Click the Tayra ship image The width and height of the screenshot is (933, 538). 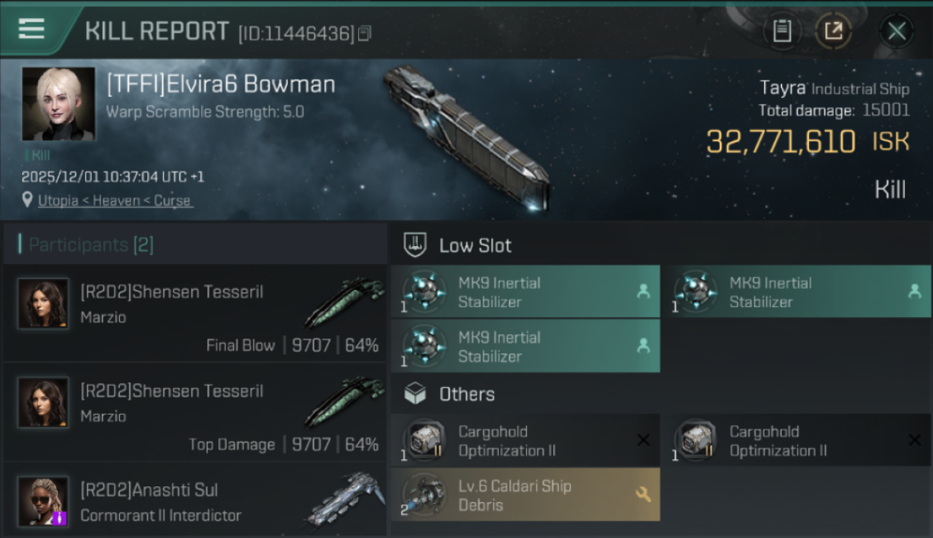pos(467,136)
